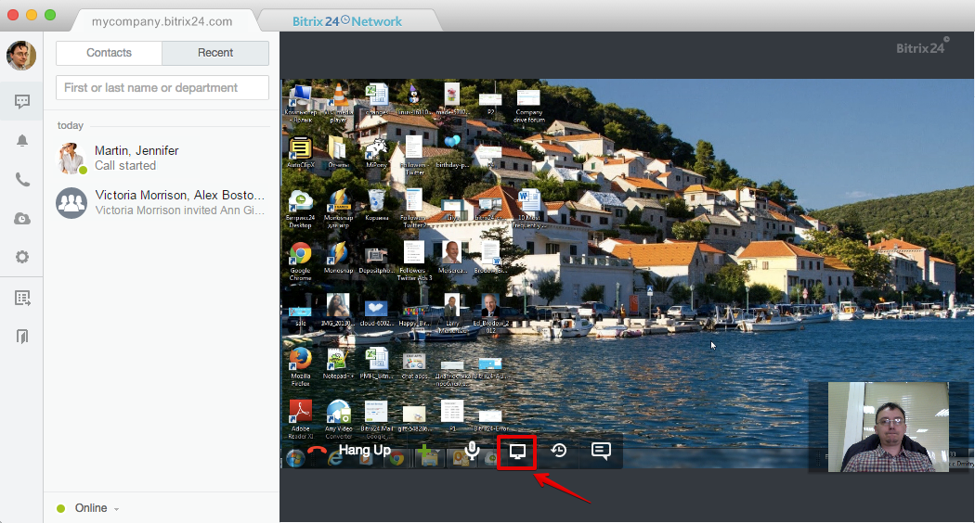Open the cloud clock icon in sidebar

(x=21, y=219)
